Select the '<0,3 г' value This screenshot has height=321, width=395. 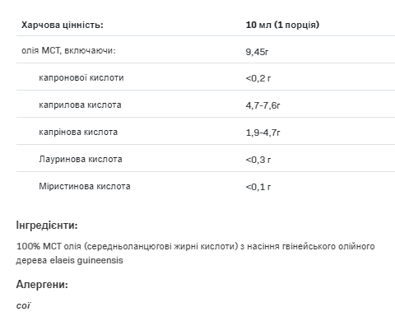258,160
